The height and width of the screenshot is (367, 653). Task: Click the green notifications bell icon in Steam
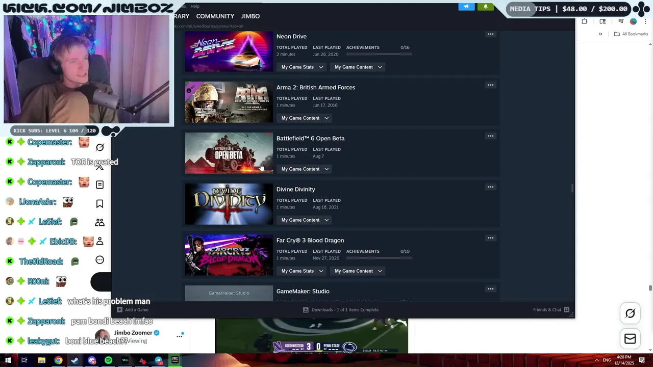485,7
